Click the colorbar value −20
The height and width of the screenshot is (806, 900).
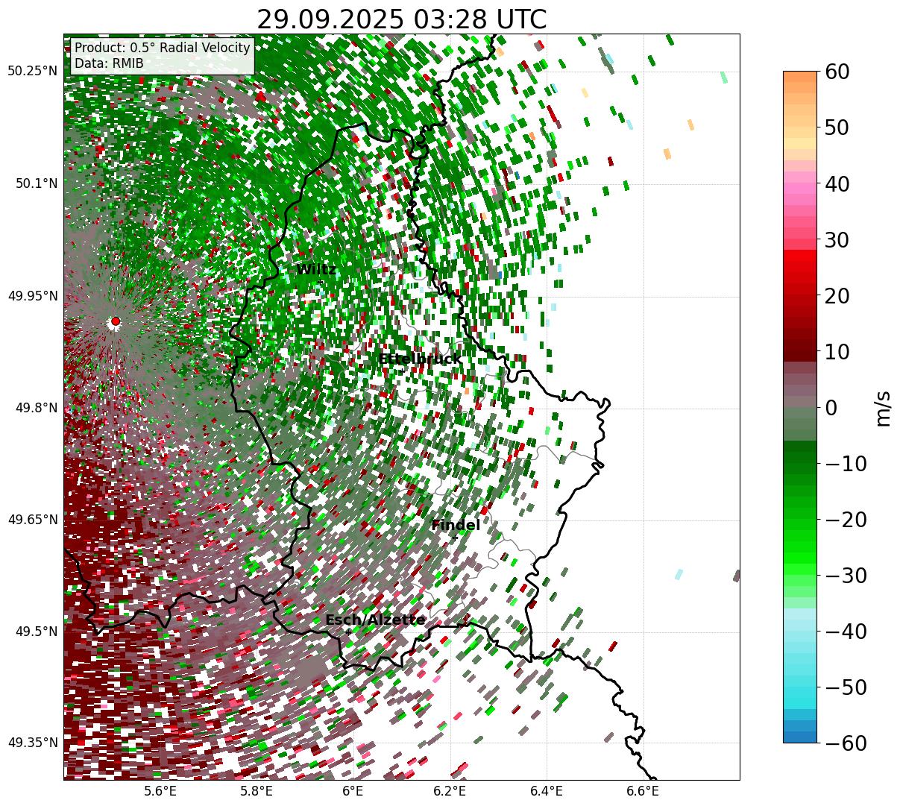coord(845,520)
